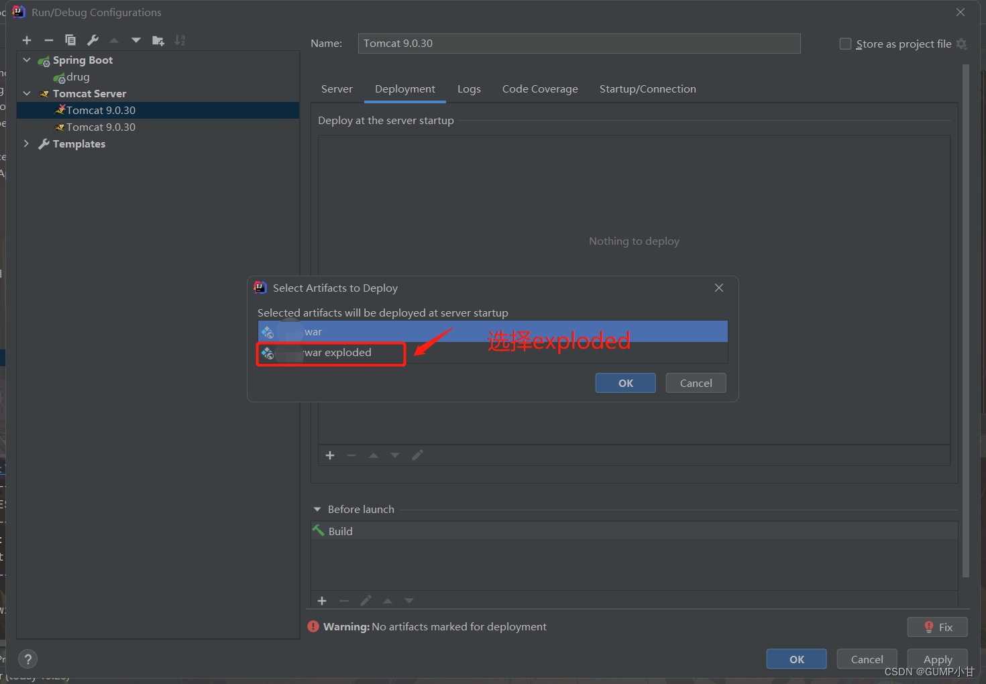This screenshot has height=684, width=986.
Task: Click the Name input field
Action: (579, 44)
